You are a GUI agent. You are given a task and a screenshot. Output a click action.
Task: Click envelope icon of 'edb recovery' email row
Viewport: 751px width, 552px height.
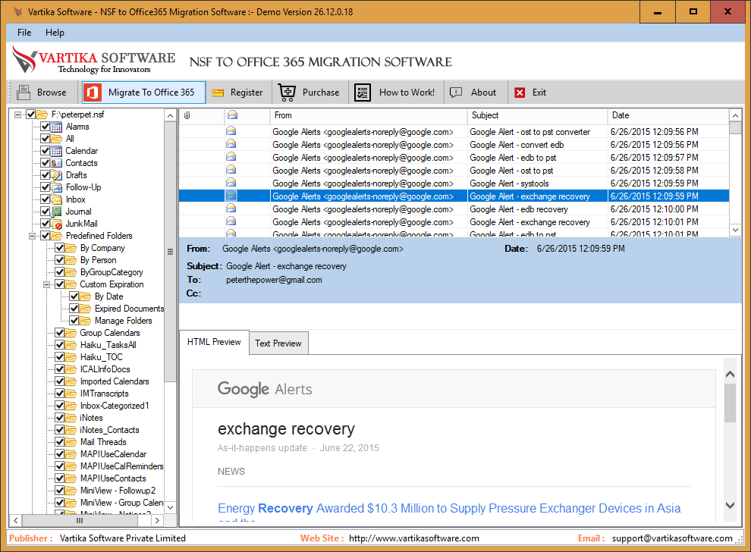point(231,209)
